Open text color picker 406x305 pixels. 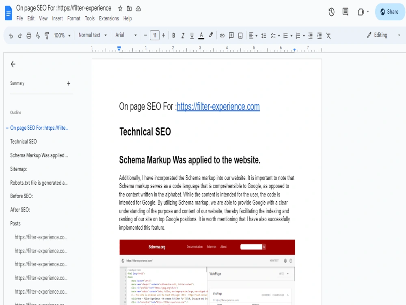coord(201,35)
